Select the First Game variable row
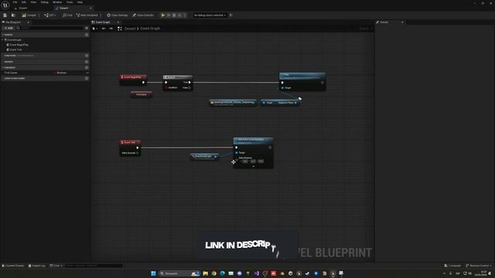The width and height of the screenshot is (495, 278). click(x=45, y=73)
